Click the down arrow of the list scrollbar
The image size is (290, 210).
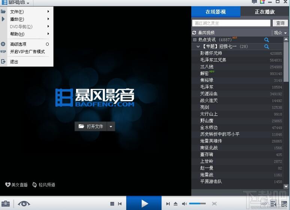[286, 186]
